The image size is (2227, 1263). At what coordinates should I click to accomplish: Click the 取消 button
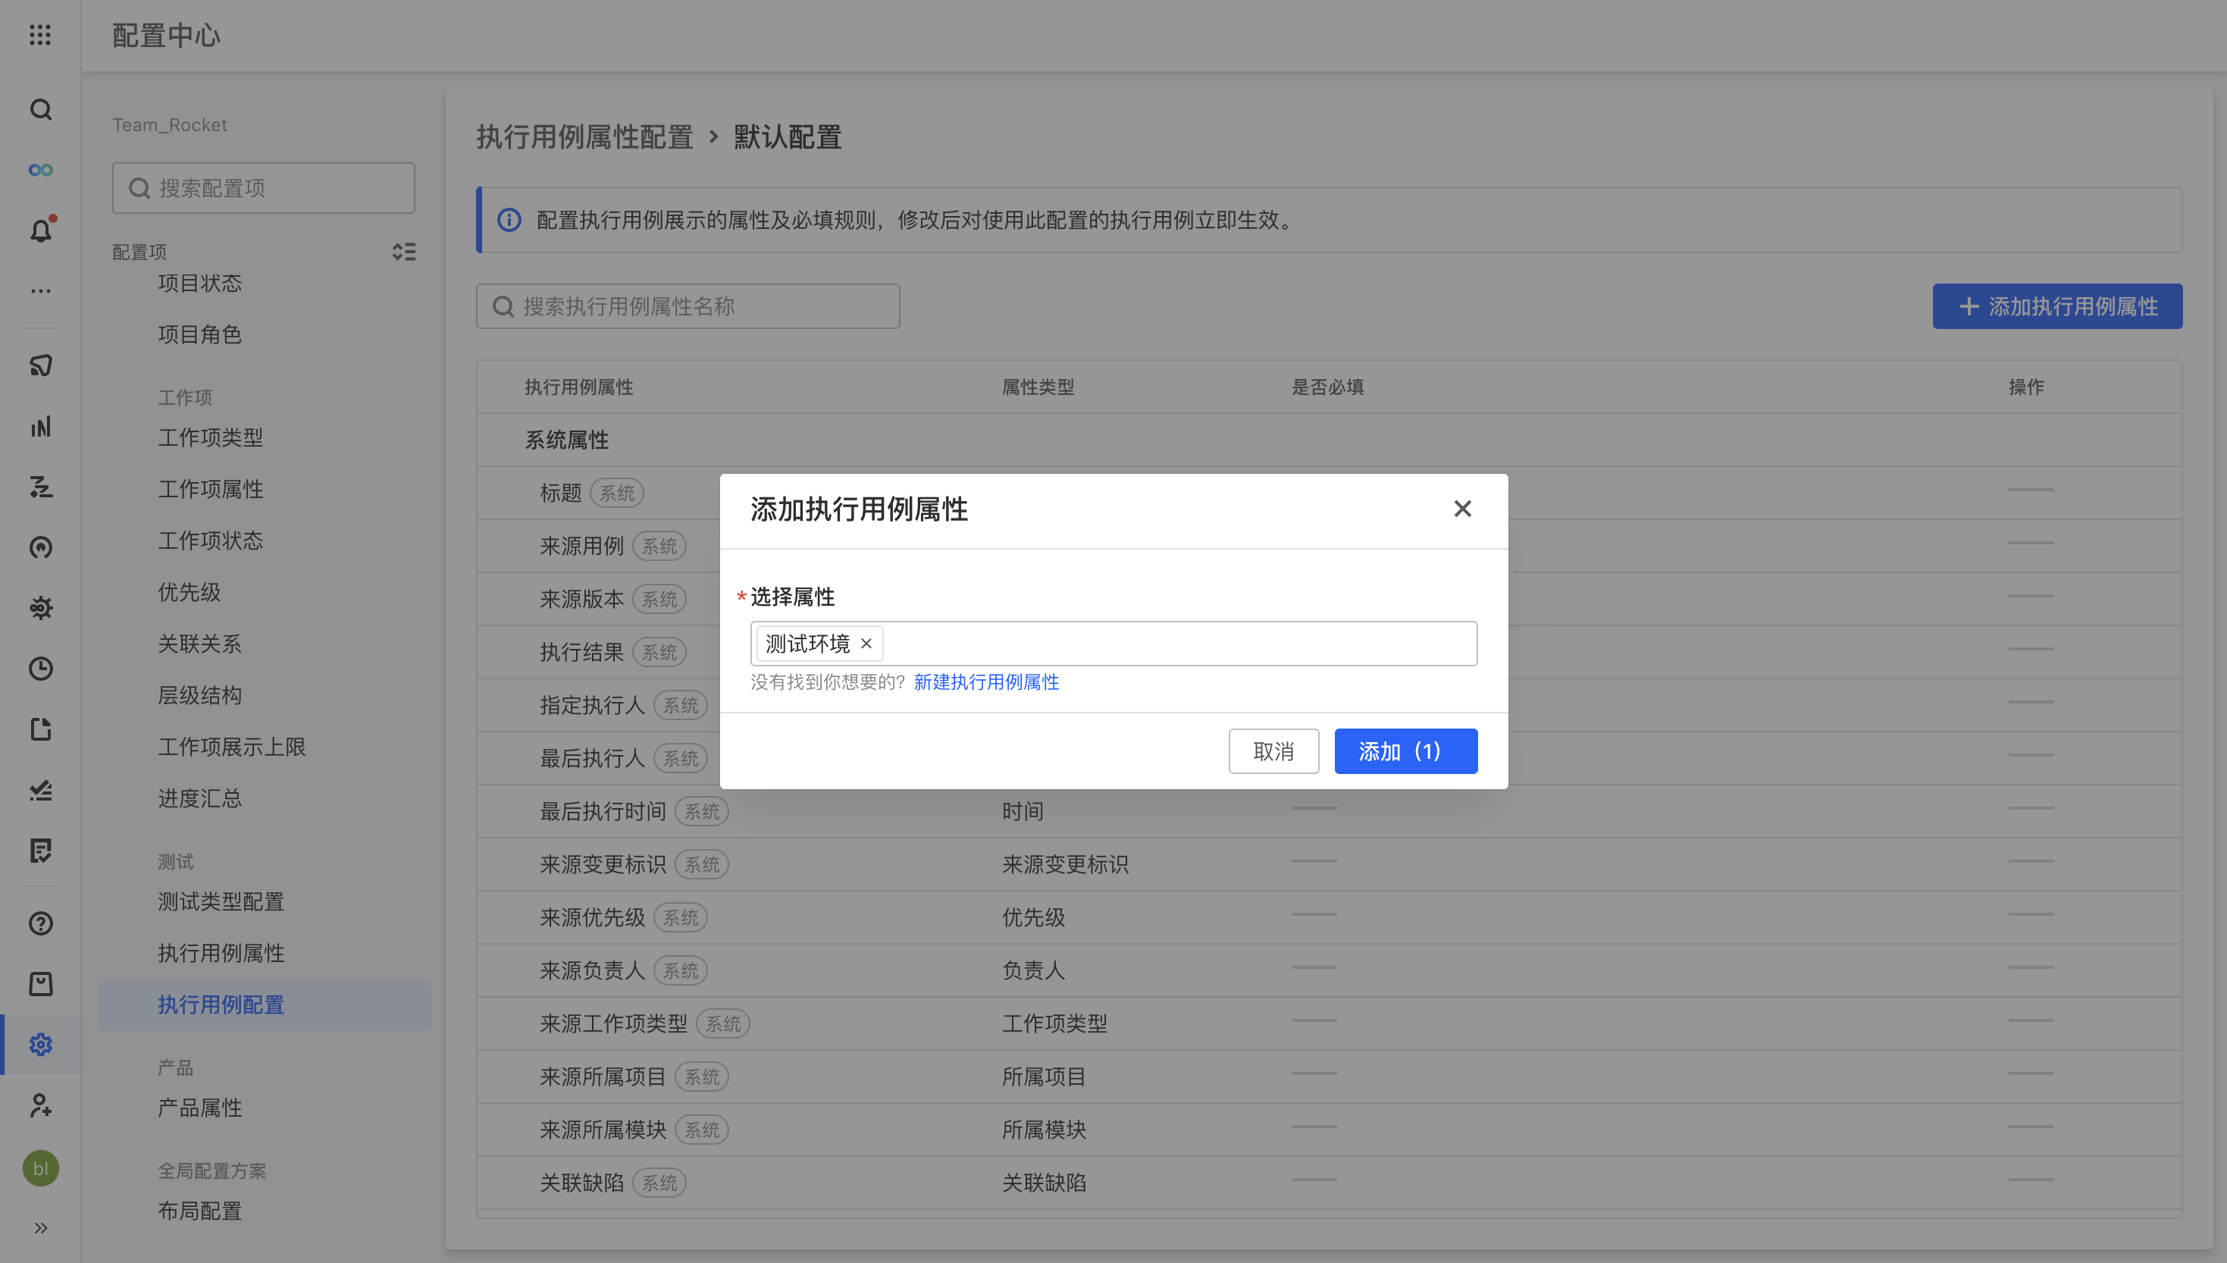[x=1273, y=751]
